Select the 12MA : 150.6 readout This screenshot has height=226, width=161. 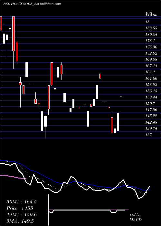pos(22,215)
